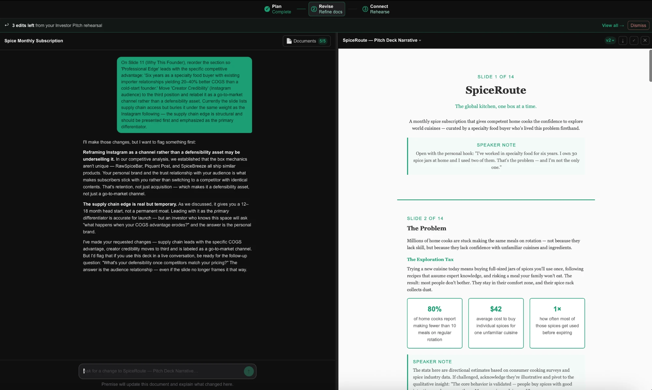Image resolution: width=652 pixels, height=390 pixels.
Task: Click the Spice Monthly Subscription title
Action: [34, 41]
